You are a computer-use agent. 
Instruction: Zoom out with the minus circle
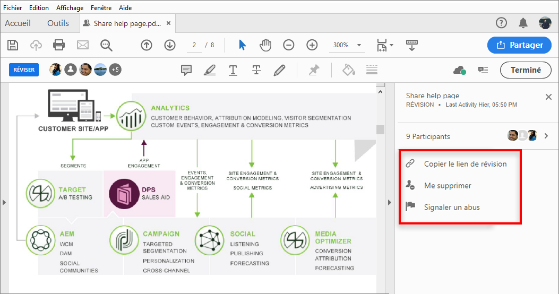[x=289, y=45]
